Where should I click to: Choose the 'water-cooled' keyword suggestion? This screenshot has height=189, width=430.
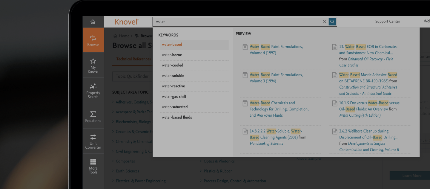(194, 65)
